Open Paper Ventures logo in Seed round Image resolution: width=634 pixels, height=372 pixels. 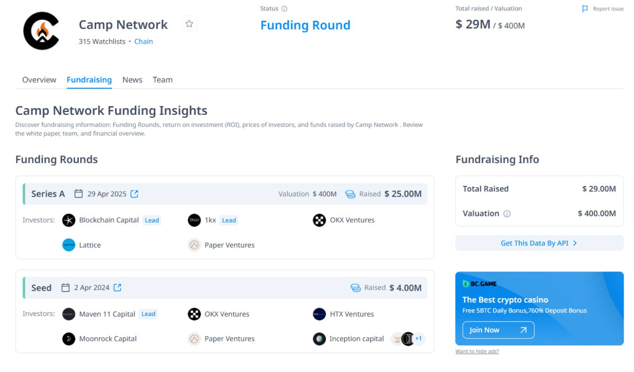point(194,339)
